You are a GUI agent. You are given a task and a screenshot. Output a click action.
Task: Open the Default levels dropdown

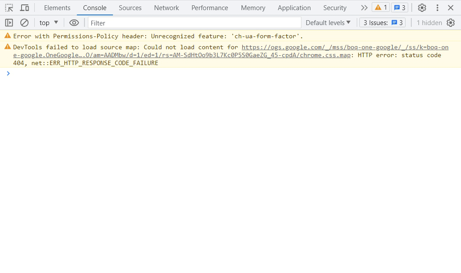click(x=328, y=22)
